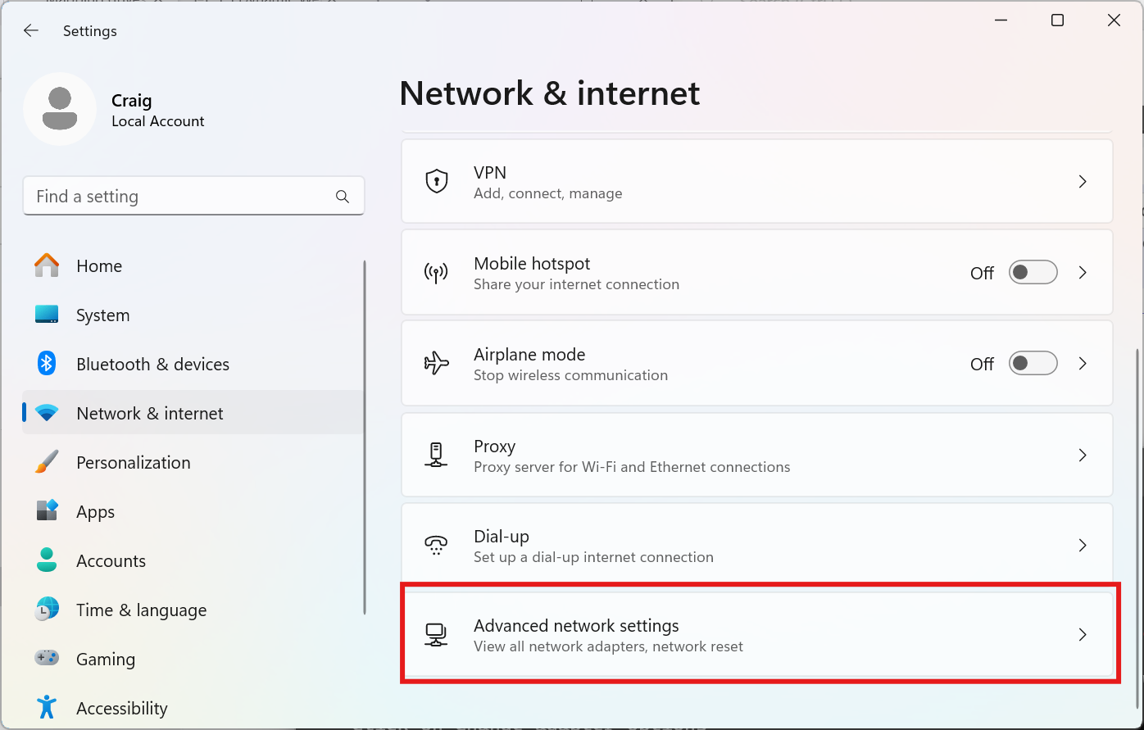Screen dimensions: 1144x730
Task: Click the Network & internet Wi-Fi icon
Action: click(47, 413)
